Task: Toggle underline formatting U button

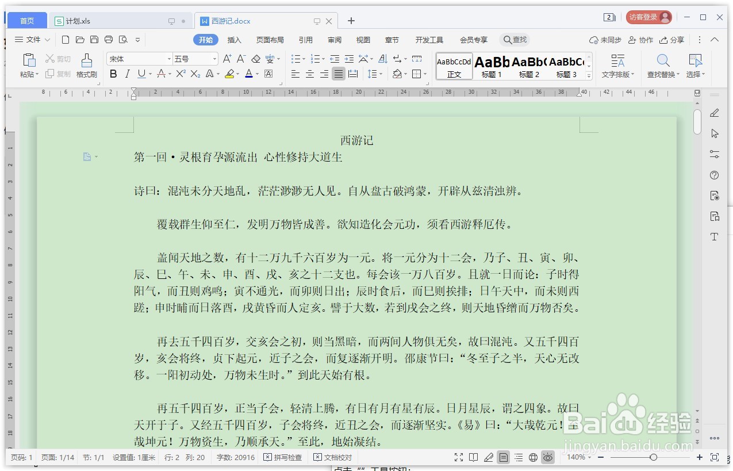Action: click(x=141, y=74)
